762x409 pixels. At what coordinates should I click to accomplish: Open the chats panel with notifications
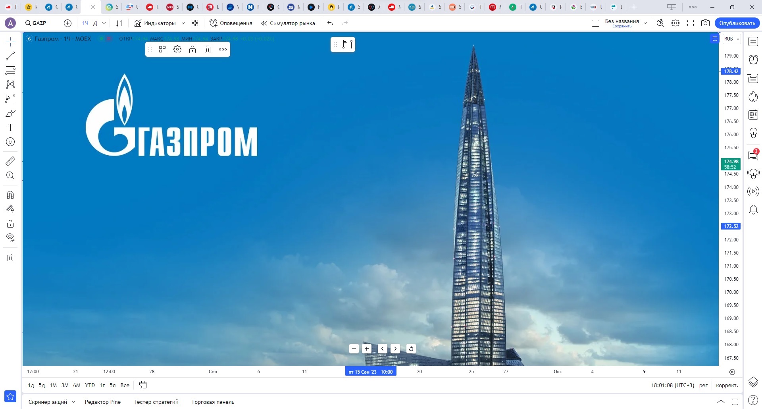pos(753,155)
